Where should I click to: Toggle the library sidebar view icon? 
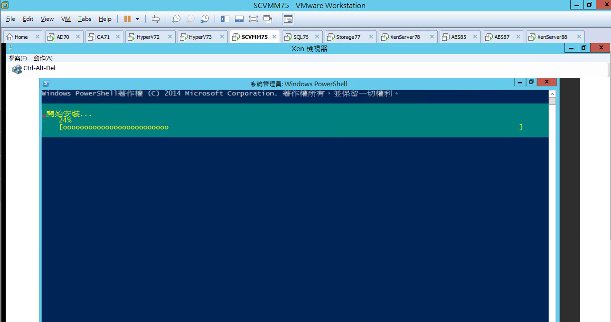(x=225, y=19)
